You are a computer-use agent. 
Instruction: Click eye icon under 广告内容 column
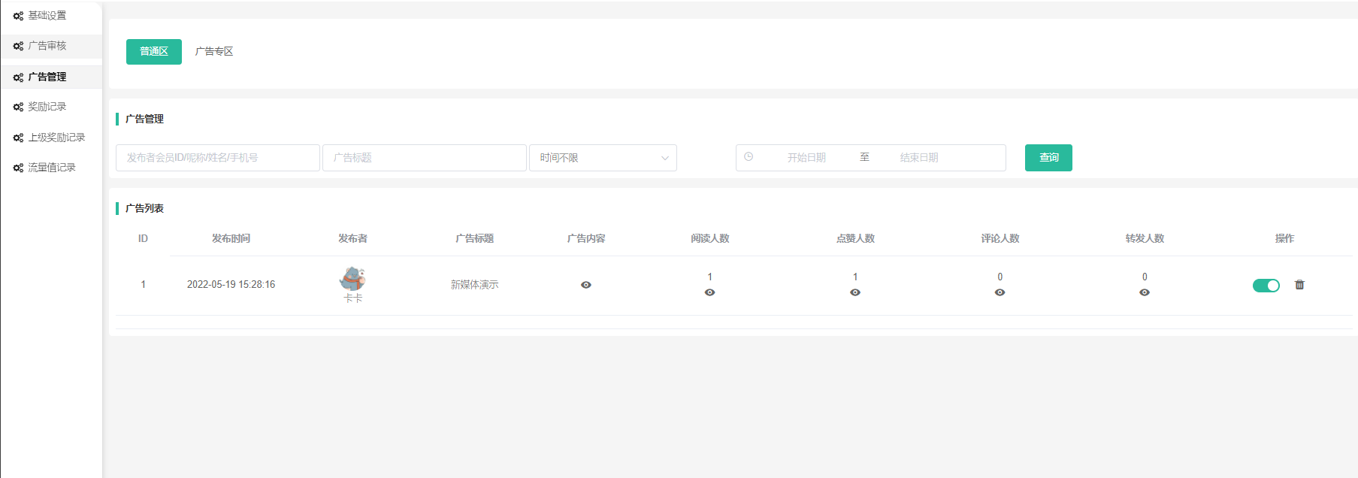tap(586, 285)
